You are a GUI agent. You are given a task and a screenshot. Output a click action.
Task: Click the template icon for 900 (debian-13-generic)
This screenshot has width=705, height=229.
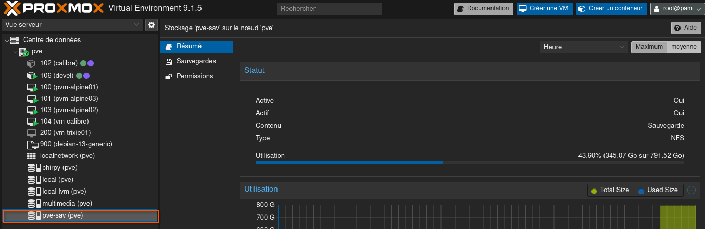click(32, 144)
